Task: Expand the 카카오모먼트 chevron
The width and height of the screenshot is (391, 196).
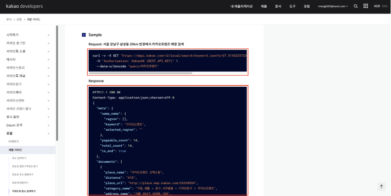Action: click(x=48, y=101)
